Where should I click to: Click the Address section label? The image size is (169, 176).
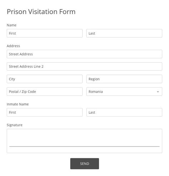click(x=13, y=46)
